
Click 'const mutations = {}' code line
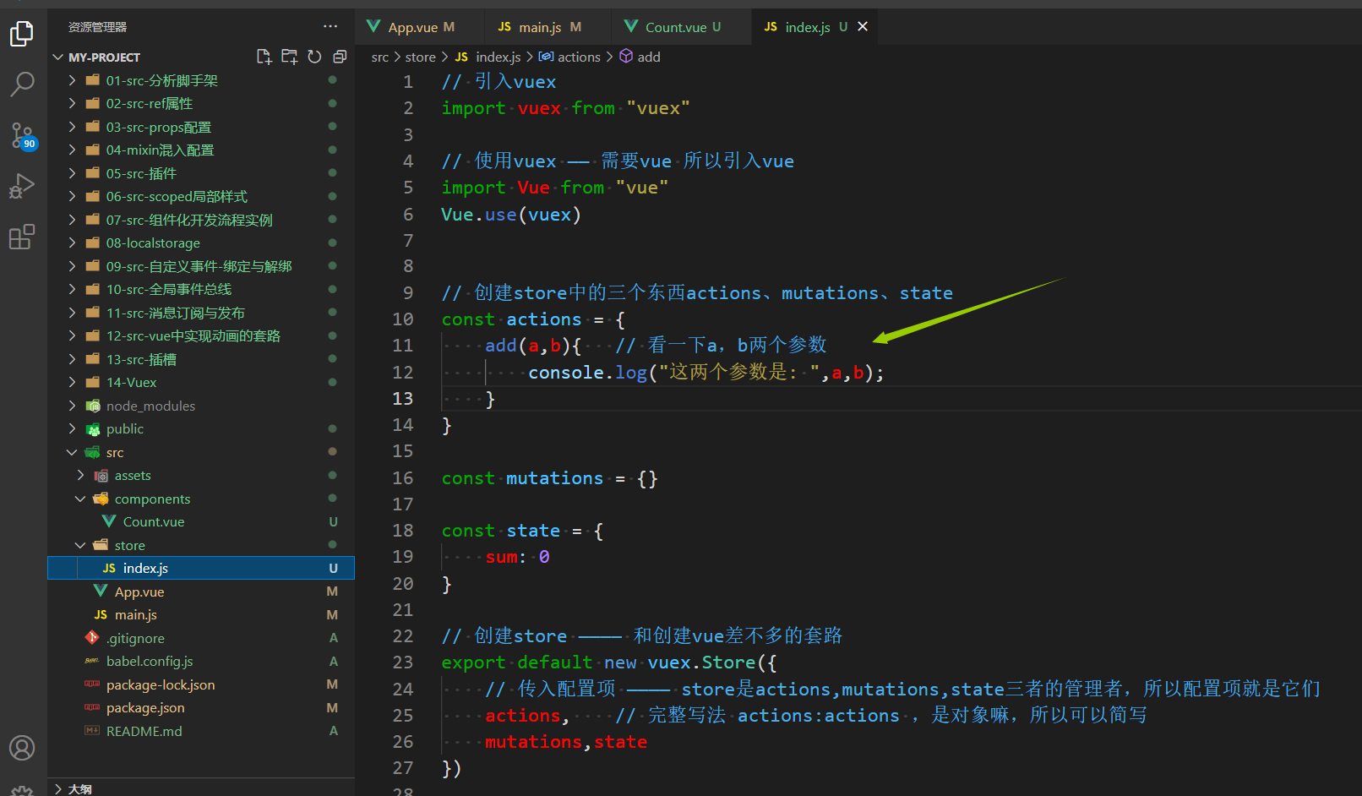pyautogui.click(x=549, y=478)
